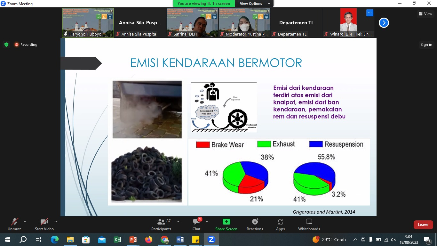This screenshot has width=437, height=246.
Task: Click the green Share Screen icon
Action: pyautogui.click(x=226, y=222)
